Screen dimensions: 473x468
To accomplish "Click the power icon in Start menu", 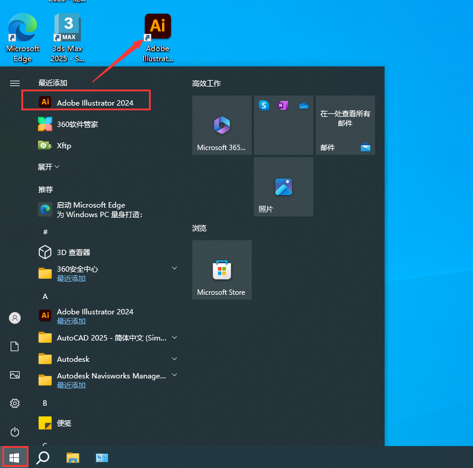I will 15,432.
